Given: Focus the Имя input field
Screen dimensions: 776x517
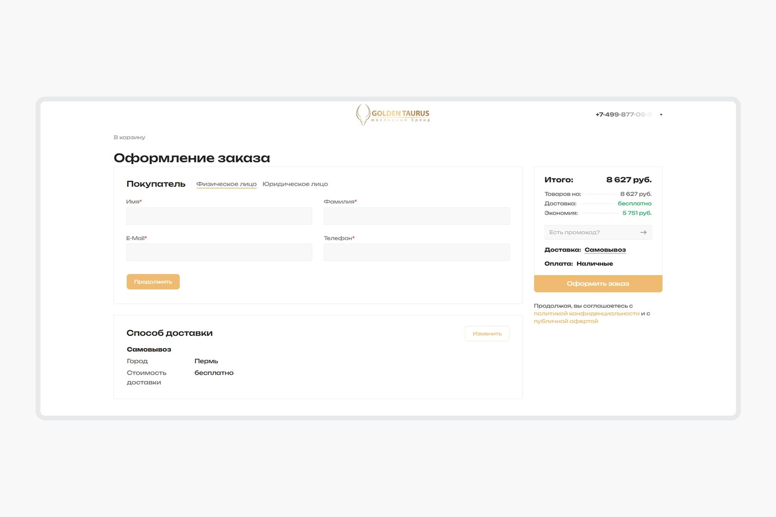Looking at the screenshot, I should (219, 216).
